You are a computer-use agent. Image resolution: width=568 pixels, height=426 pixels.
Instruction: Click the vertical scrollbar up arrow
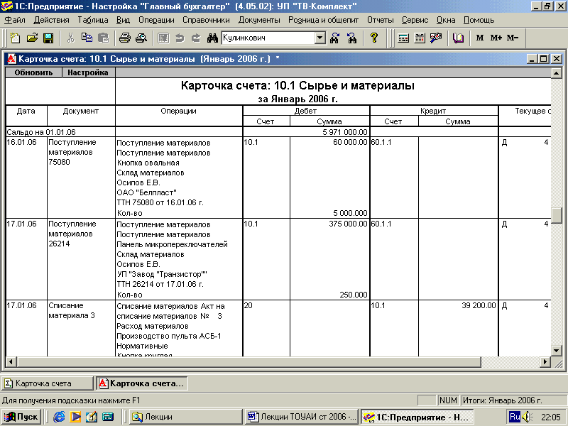click(x=557, y=73)
